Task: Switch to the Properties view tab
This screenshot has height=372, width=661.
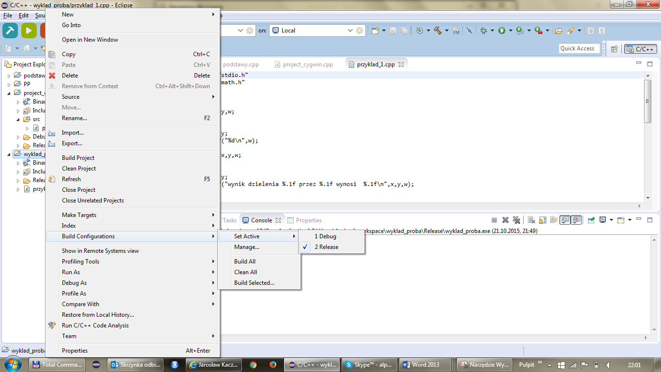Action: tap(305, 220)
